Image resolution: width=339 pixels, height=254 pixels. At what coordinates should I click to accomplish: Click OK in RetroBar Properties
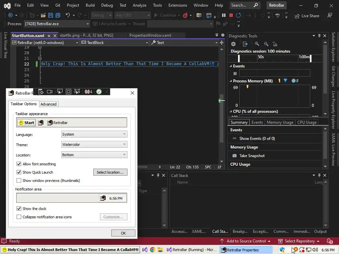click(x=123, y=233)
